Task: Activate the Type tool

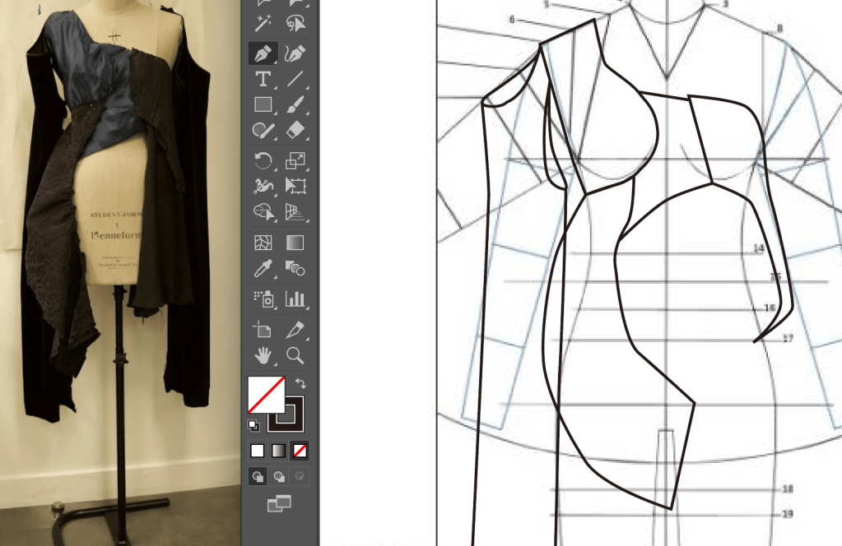Action: point(263,79)
